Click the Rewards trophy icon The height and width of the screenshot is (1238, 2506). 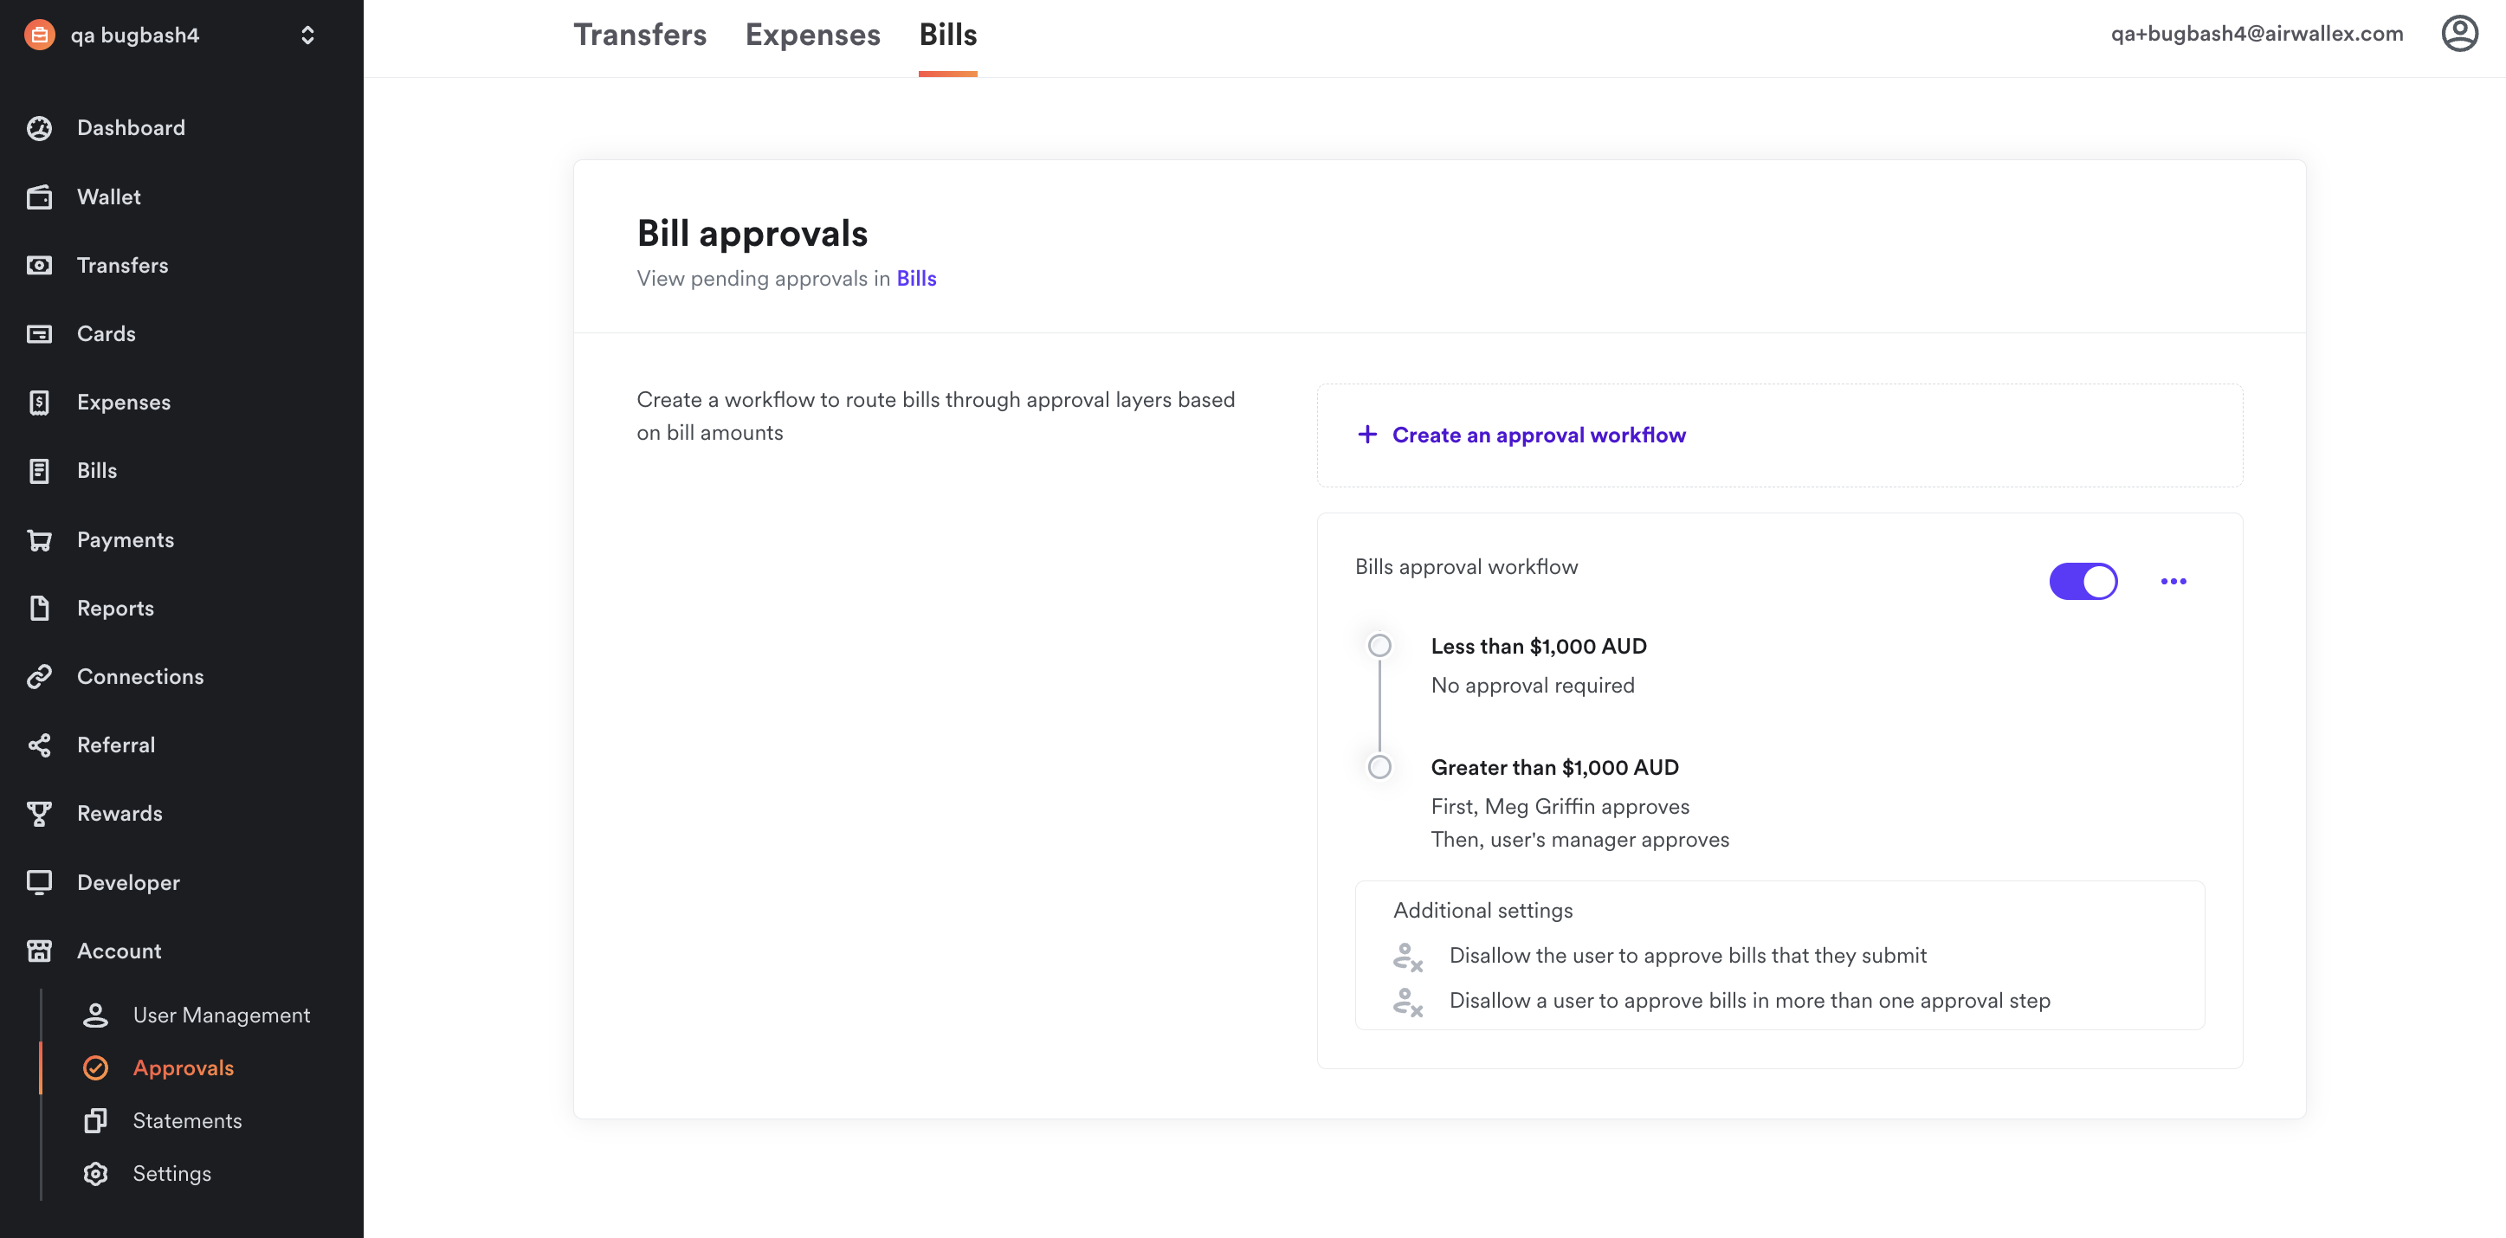tap(39, 814)
